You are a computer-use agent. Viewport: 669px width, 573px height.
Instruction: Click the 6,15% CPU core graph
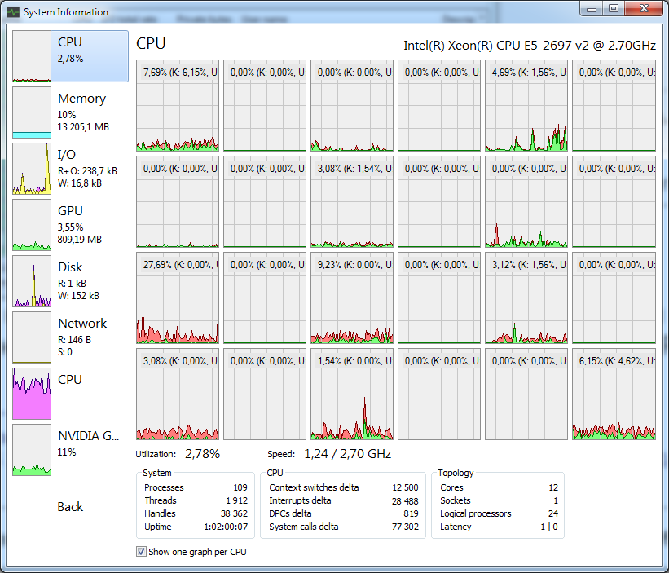614,394
